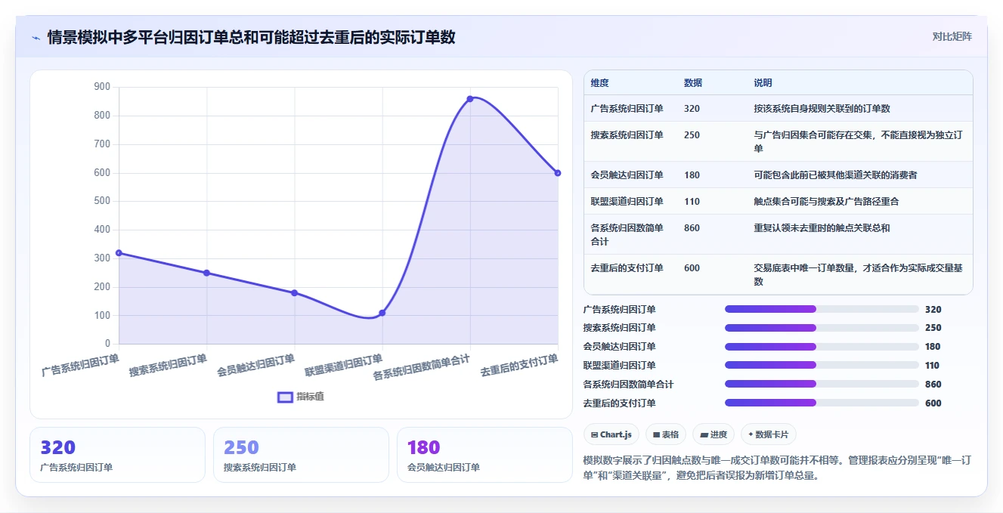This screenshot has width=1003, height=513.
Task: Click y-axis label 500
Action: pos(102,201)
